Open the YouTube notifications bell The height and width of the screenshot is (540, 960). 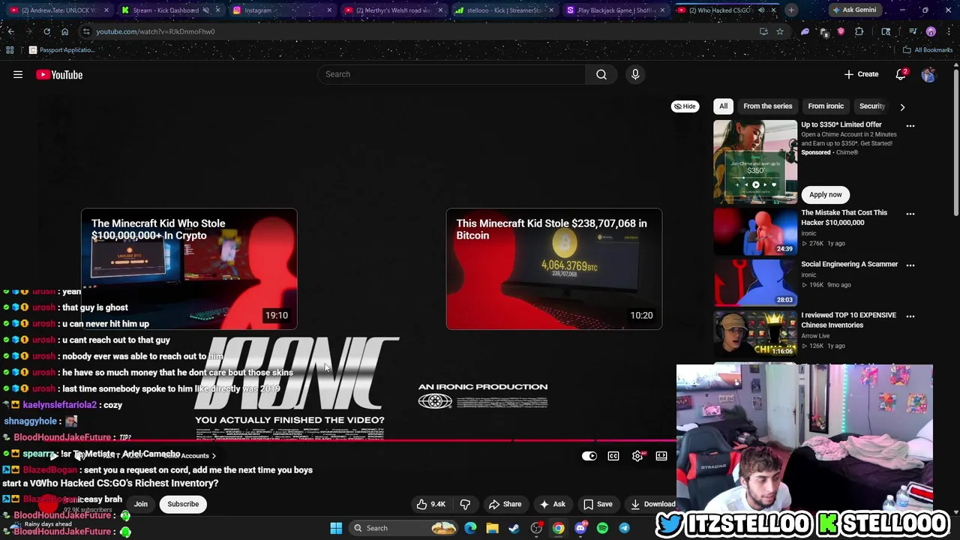pyautogui.click(x=901, y=74)
